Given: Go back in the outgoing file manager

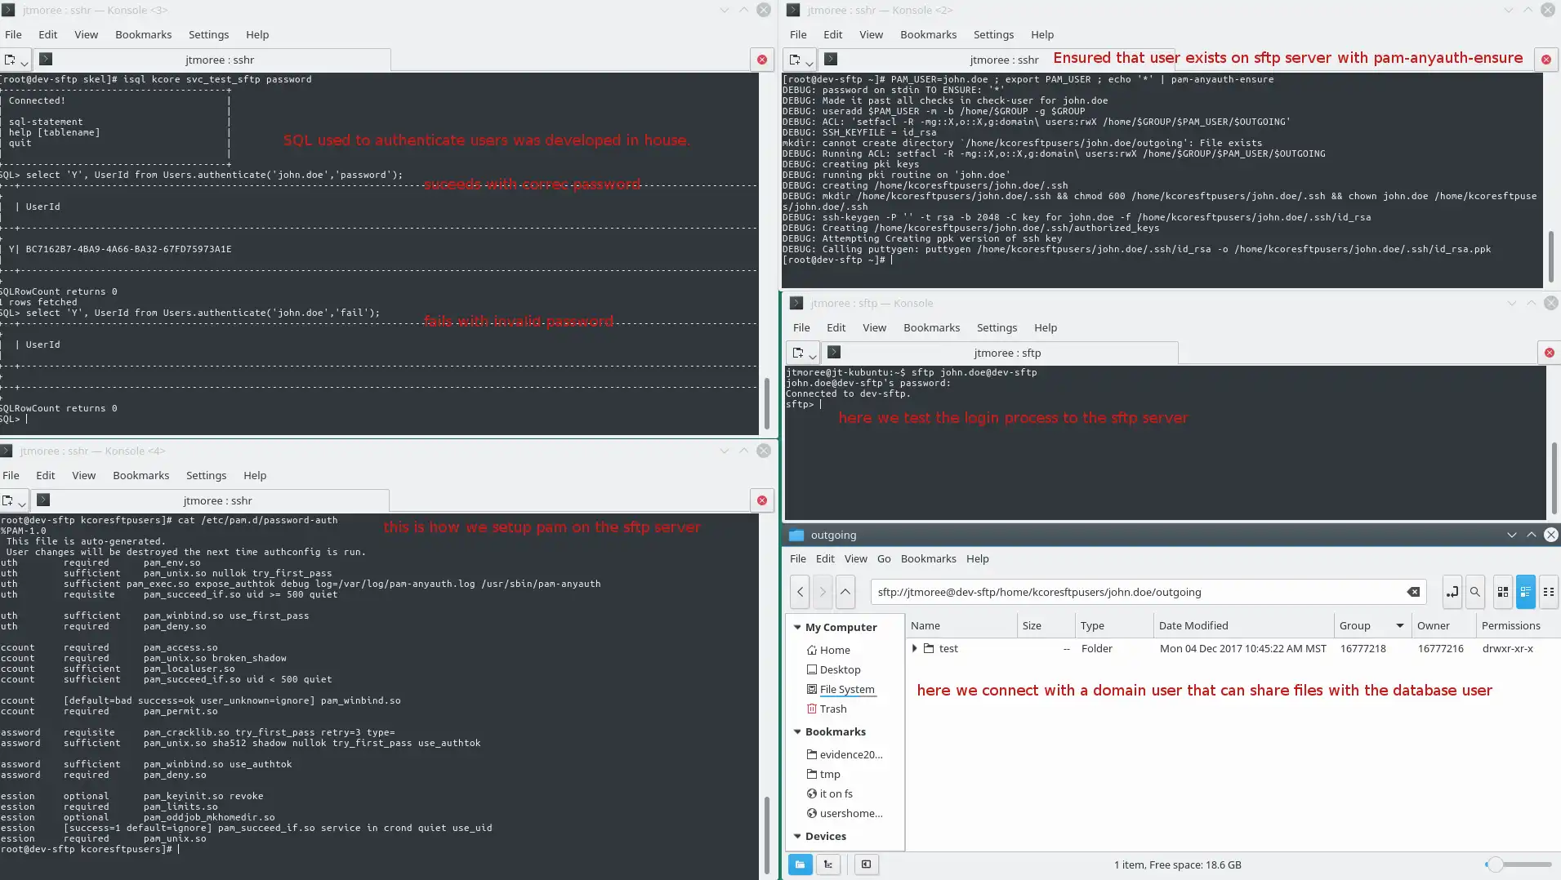Looking at the screenshot, I should click(x=800, y=592).
